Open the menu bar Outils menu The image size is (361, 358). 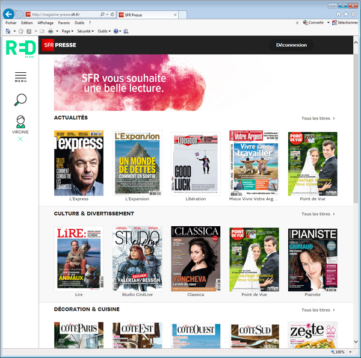pos(79,23)
